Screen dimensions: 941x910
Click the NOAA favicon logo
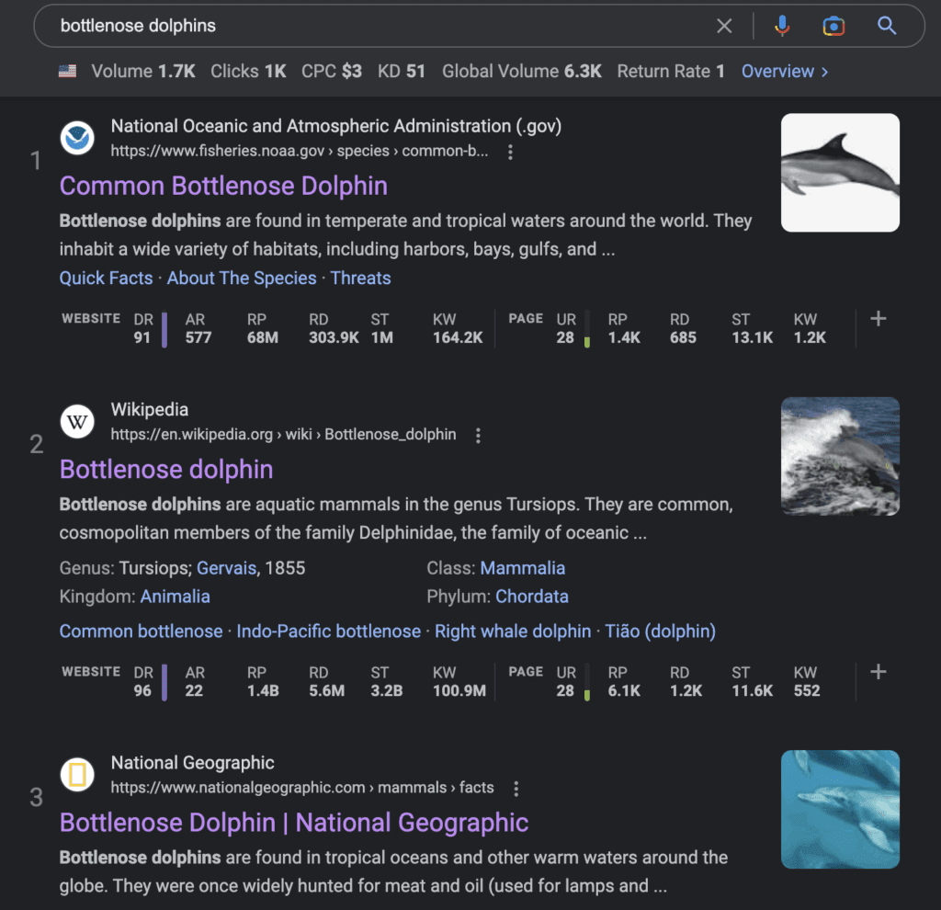(77, 138)
